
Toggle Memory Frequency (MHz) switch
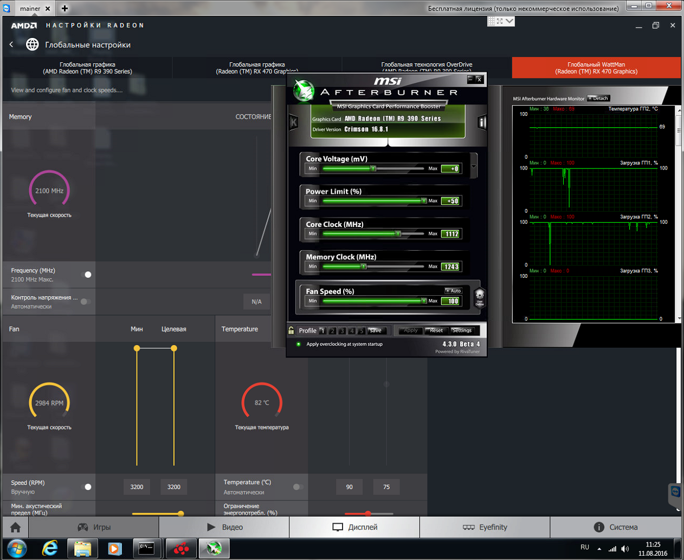click(87, 275)
